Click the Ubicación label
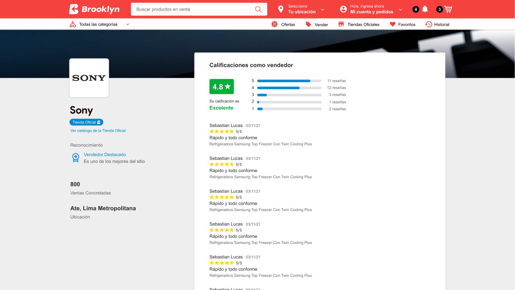The height and width of the screenshot is (290, 515). coord(80,217)
